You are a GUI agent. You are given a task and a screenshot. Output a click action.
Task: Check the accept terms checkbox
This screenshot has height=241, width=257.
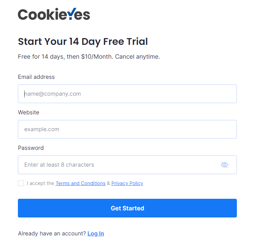point(21,183)
